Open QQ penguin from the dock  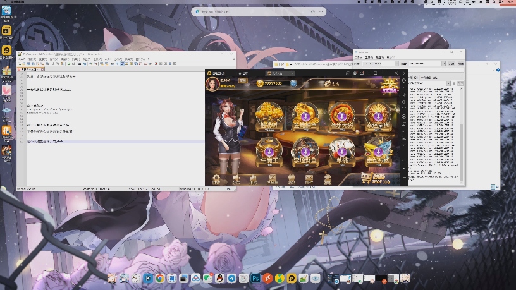tap(220, 279)
